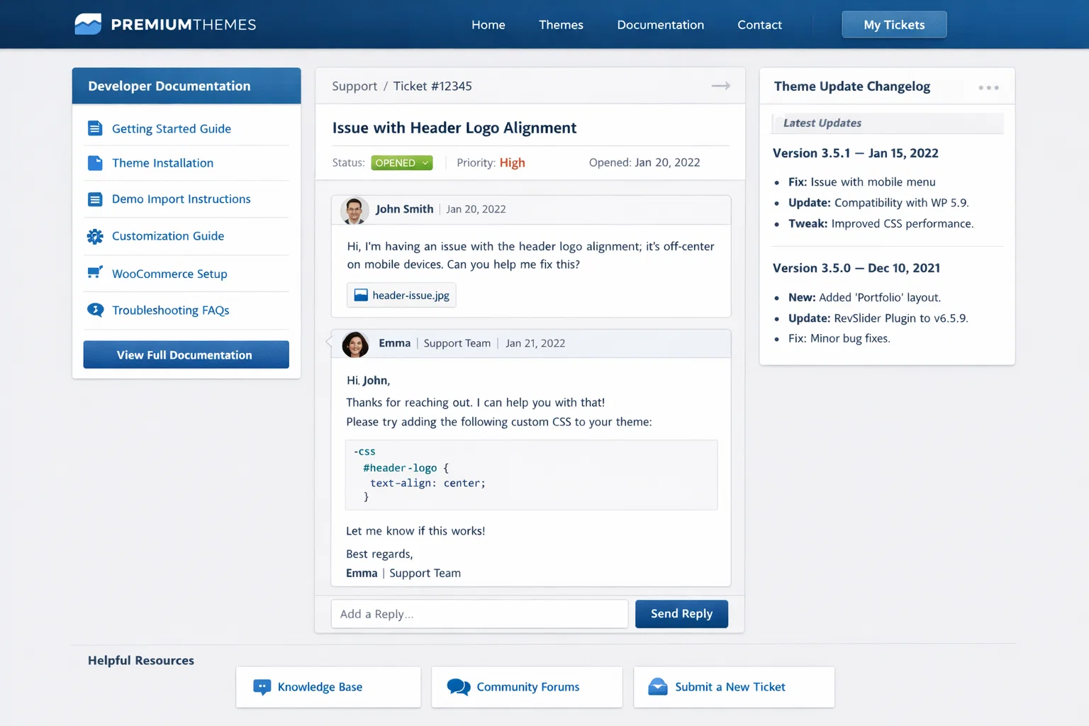The image size is (1089, 726).
Task: Click the Knowledge Base speech bubble icon
Action: coord(262,687)
